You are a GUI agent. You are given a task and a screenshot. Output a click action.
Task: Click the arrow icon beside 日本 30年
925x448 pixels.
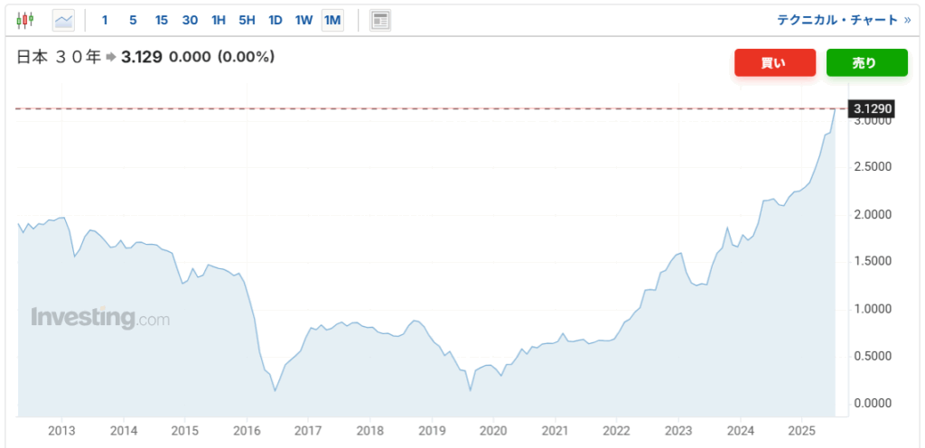pos(111,58)
